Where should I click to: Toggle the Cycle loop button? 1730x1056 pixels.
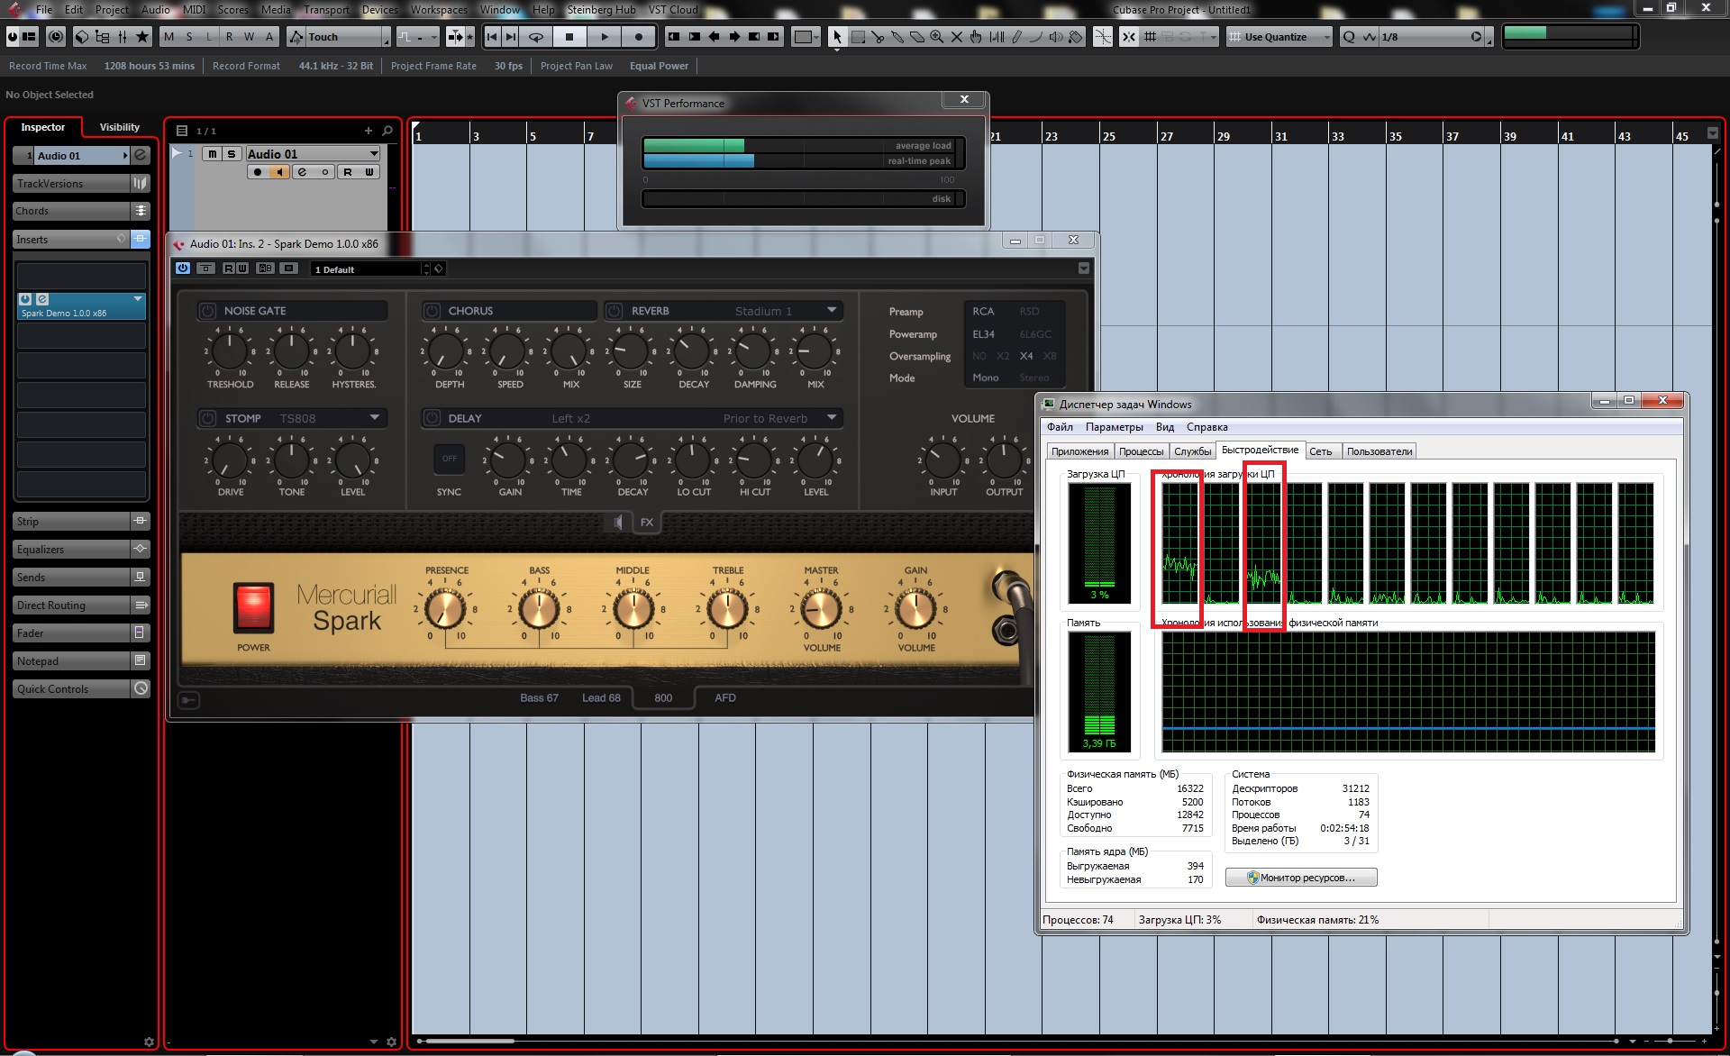point(536,37)
